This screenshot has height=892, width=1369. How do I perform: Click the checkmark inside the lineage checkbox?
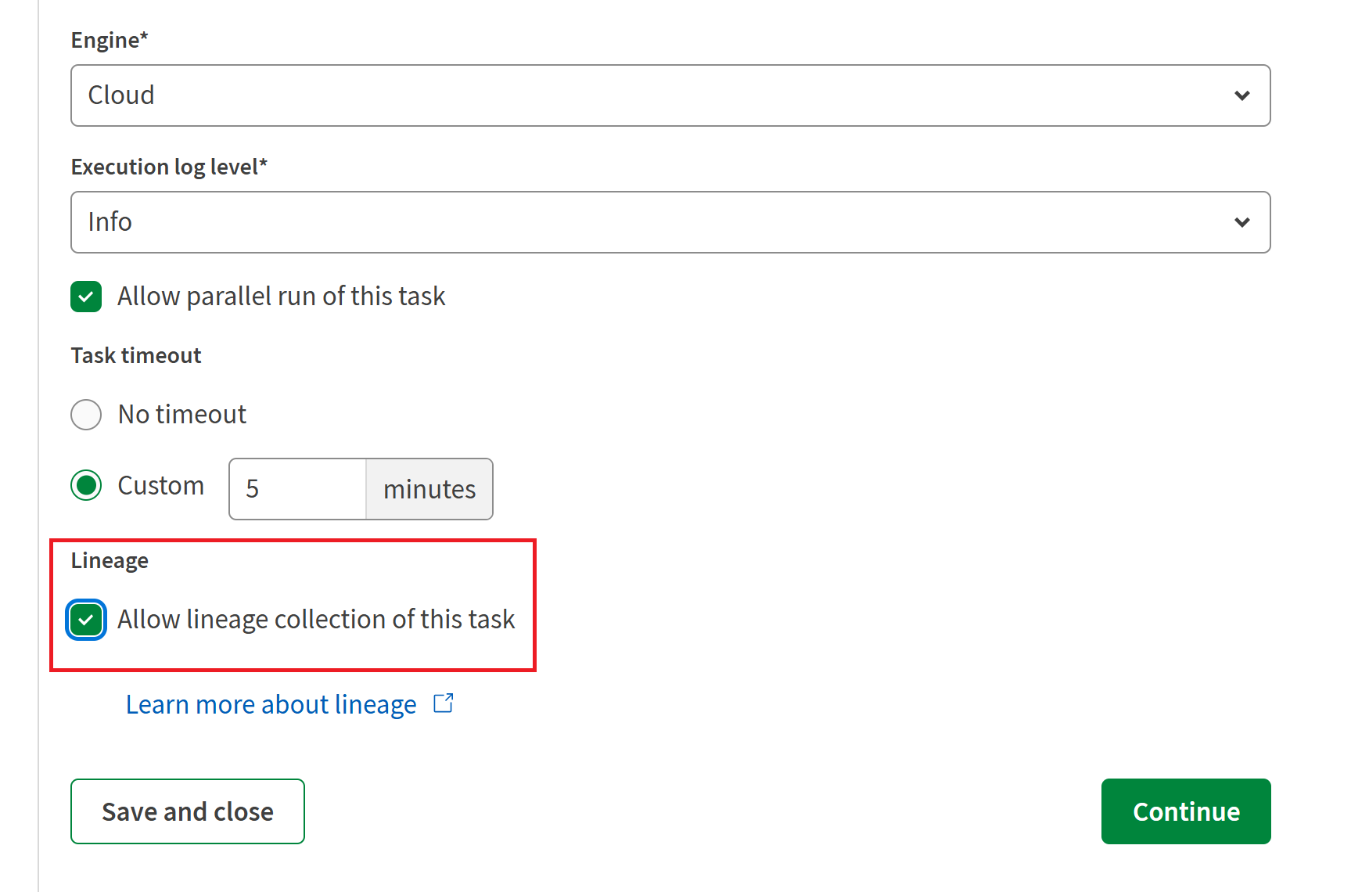pos(86,620)
